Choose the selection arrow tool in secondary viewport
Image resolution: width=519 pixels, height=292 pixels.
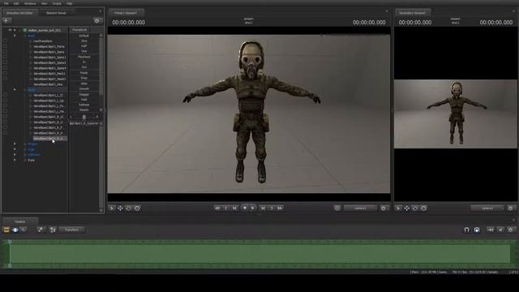[398, 208]
